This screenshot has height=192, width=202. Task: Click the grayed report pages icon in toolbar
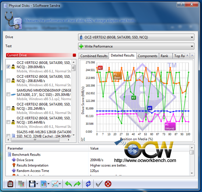point(21,184)
